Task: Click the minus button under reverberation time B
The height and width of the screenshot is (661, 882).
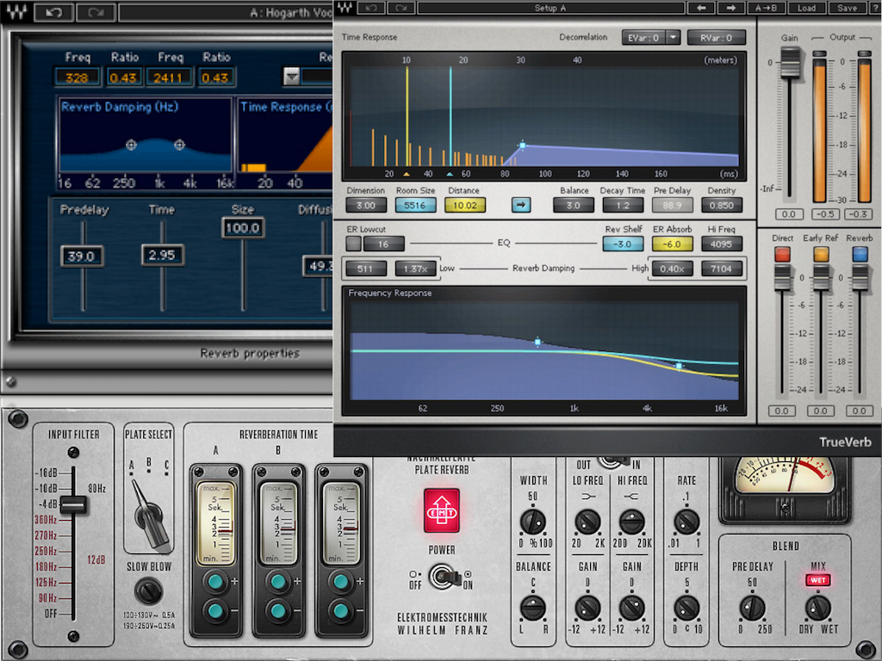Action: (278, 610)
